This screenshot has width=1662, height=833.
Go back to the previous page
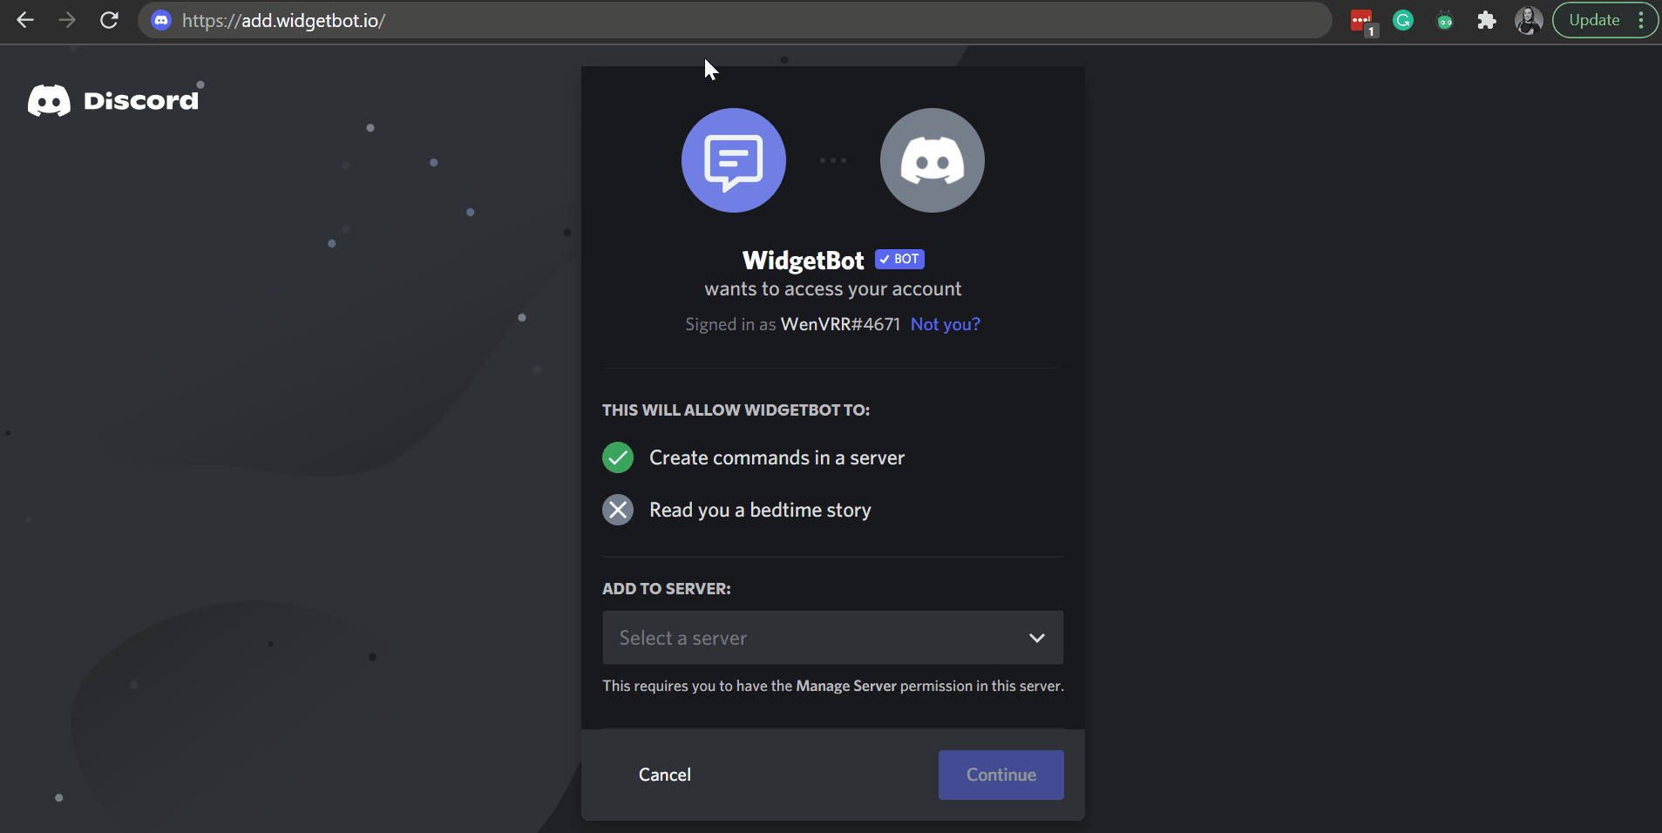(25, 20)
